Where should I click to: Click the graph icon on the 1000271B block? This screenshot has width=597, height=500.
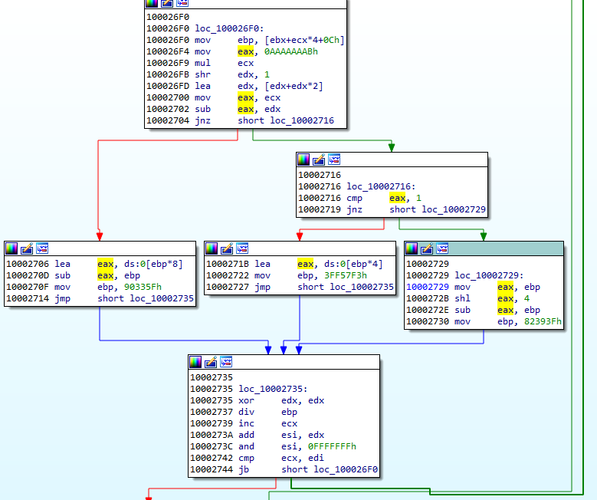coord(242,248)
